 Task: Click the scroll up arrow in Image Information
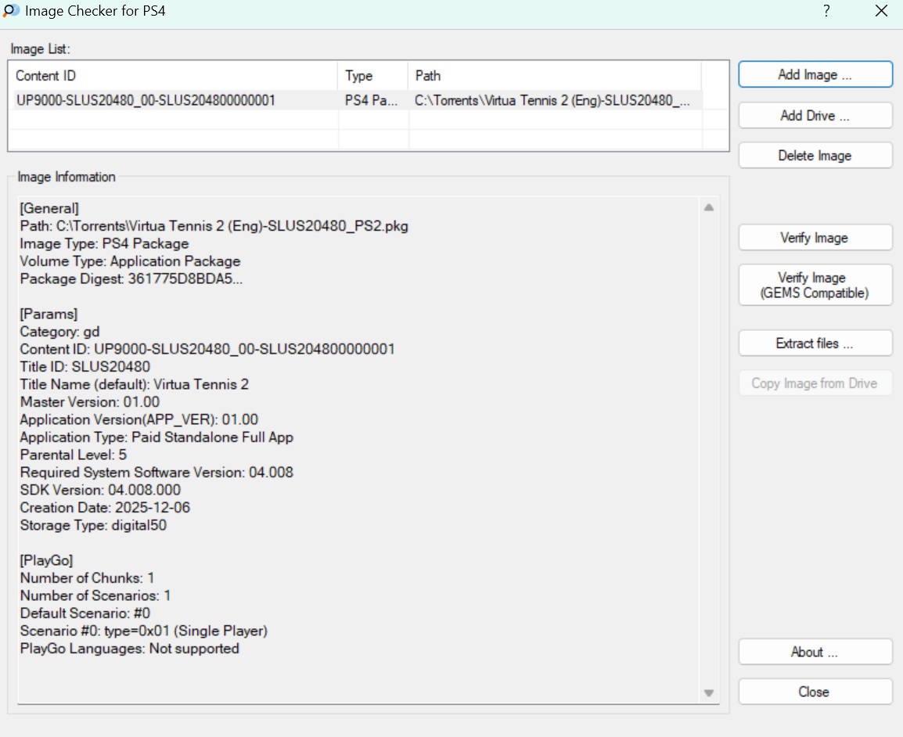pos(708,208)
